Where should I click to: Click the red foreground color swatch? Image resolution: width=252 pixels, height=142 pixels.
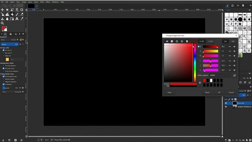coord(4,28)
